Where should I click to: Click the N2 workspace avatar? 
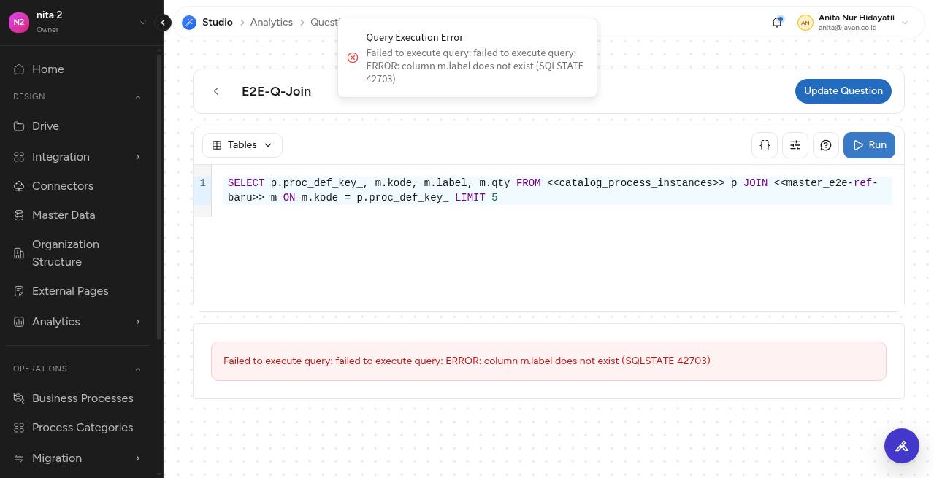click(x=19, y=22)
